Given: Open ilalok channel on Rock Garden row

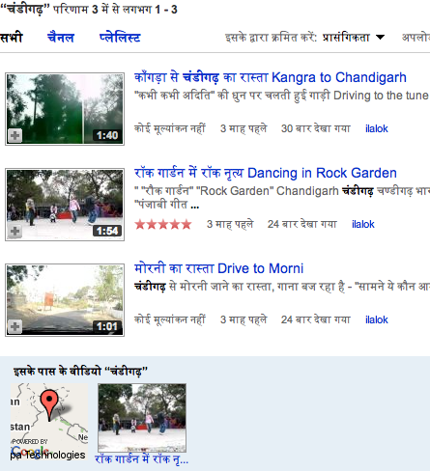Looking at the screenshot, I should click(363, 224).
